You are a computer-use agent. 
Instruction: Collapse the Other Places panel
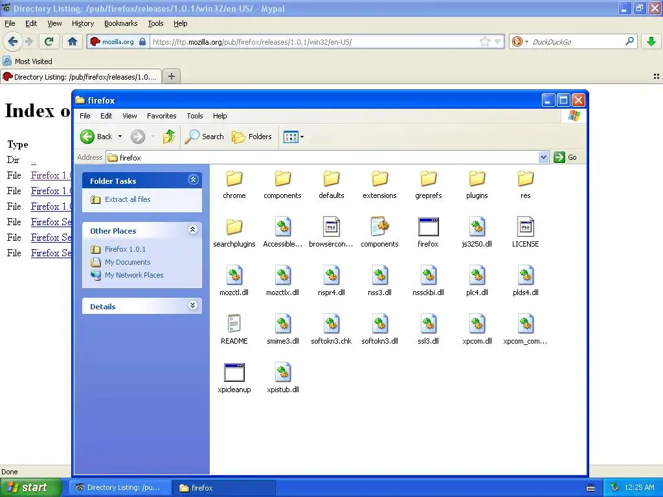[193, 230]
